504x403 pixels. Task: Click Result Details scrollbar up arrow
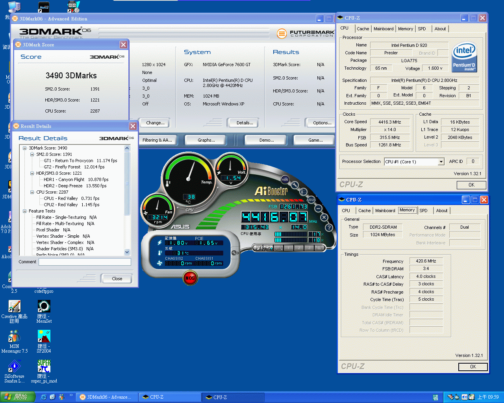point(127,148)
